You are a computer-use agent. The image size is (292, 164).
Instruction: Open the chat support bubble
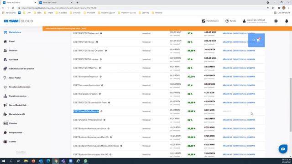(x=283, y=149)
